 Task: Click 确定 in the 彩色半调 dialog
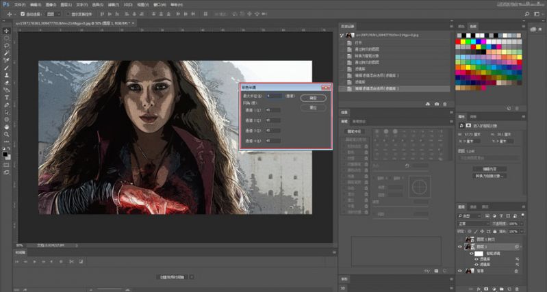(312, 98)
